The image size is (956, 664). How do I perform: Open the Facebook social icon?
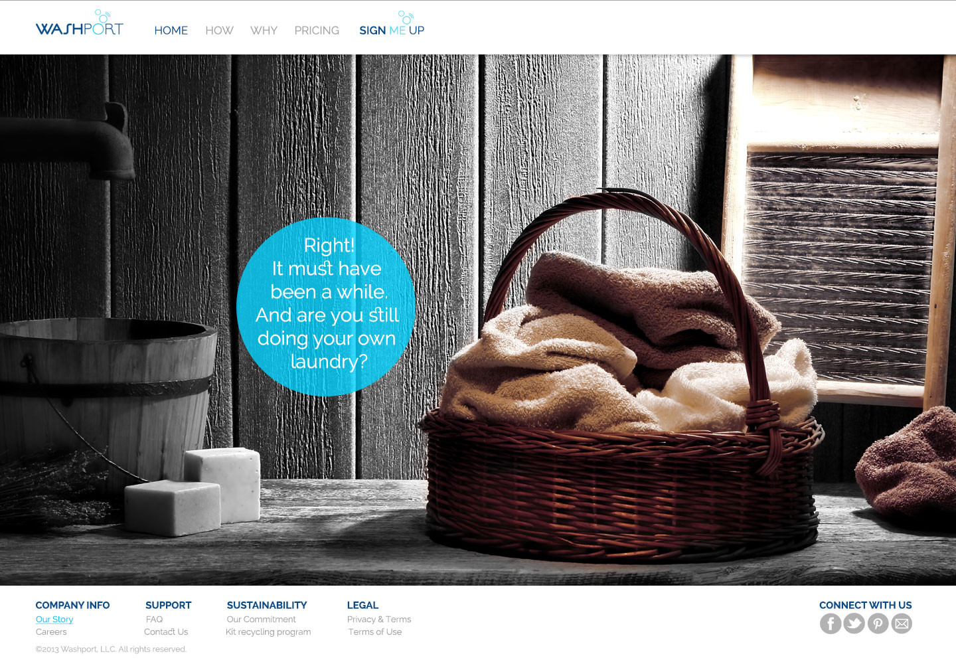tap(831, 623)
